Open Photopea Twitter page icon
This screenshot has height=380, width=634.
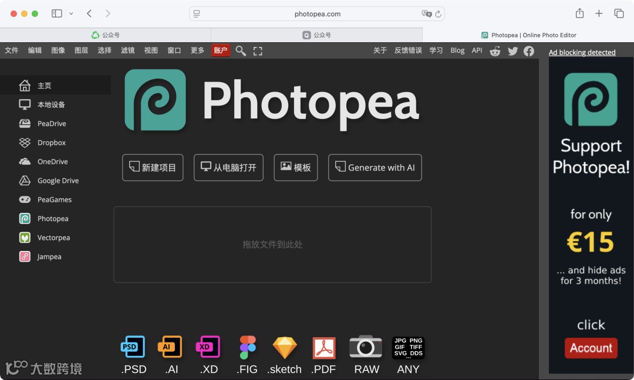[x=512, y=51]
